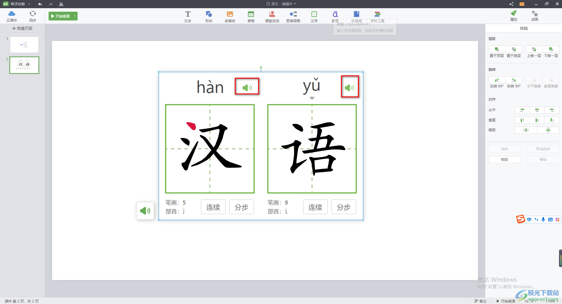Play step-by-step strokes 分步 for 汉
This screenshot has height=304, width=562.
[x=241, y=207]
